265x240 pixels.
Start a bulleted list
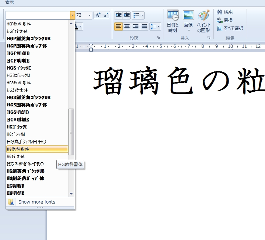click(136, 15)
